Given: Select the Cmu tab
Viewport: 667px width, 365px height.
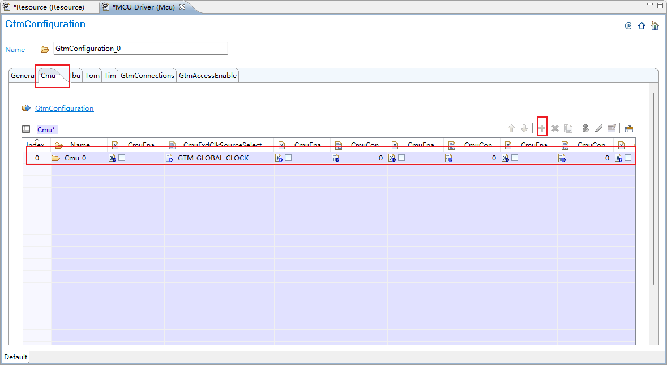Looking at the screenshot, I should (x=48, y=76).
